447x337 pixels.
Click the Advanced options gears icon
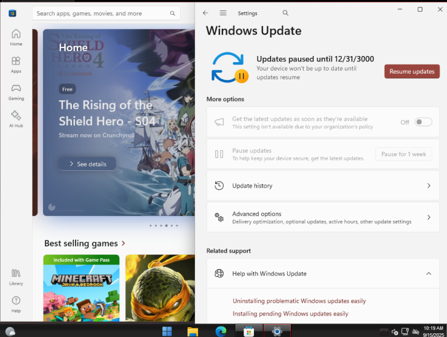(x=219, y=217)
